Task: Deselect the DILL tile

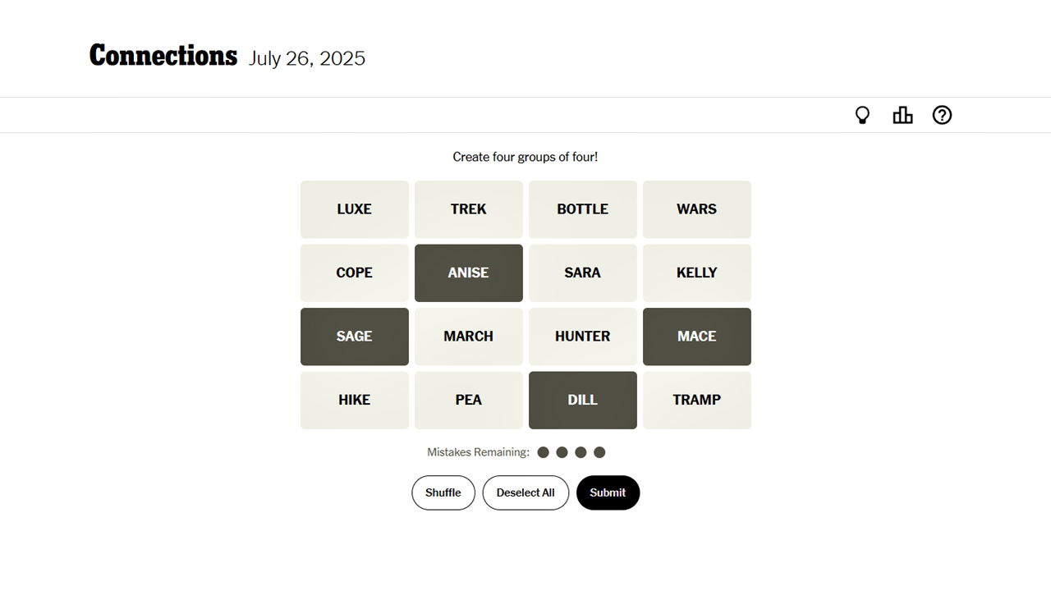Action: pyautogui.click(x=582, y=400)
